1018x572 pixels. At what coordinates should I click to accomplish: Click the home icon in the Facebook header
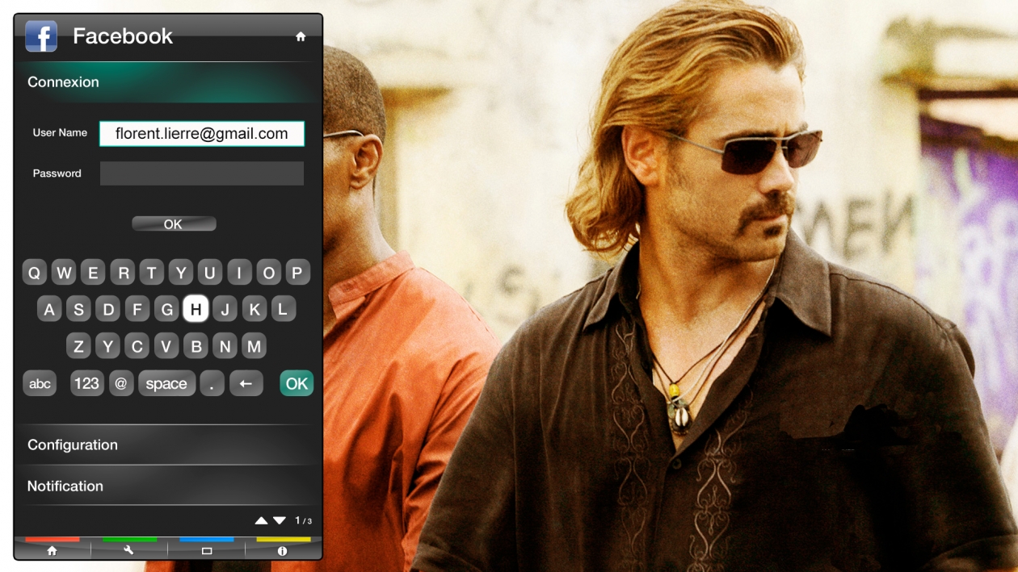point(301,36)
